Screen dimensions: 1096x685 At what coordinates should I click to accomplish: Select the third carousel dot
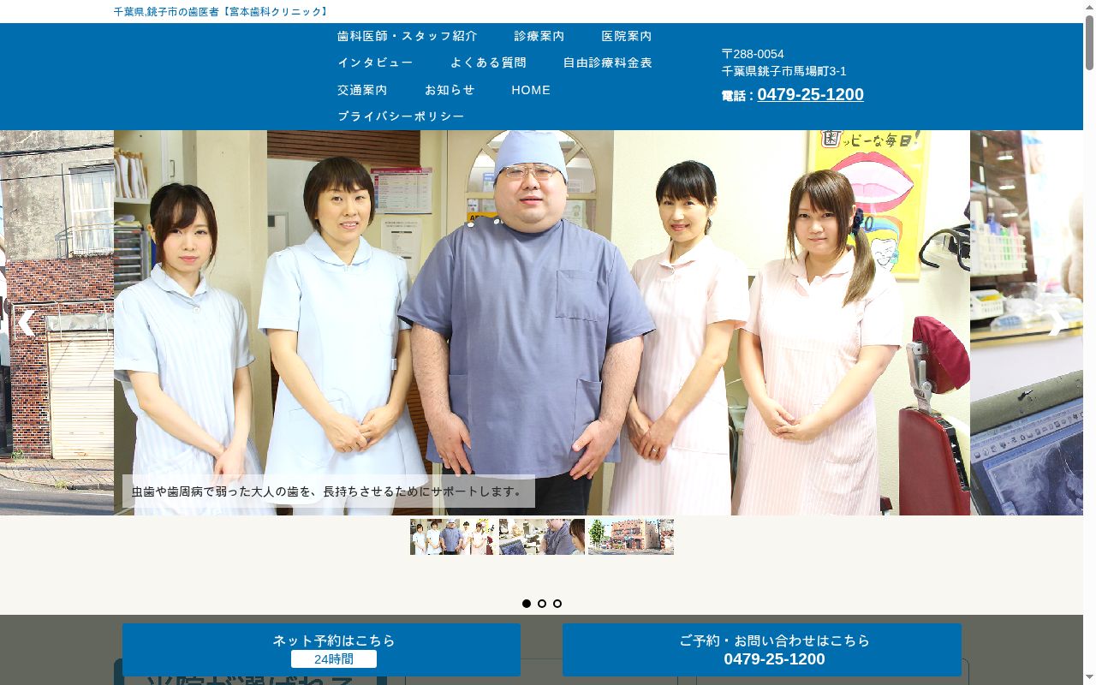[x=557, y=604]
